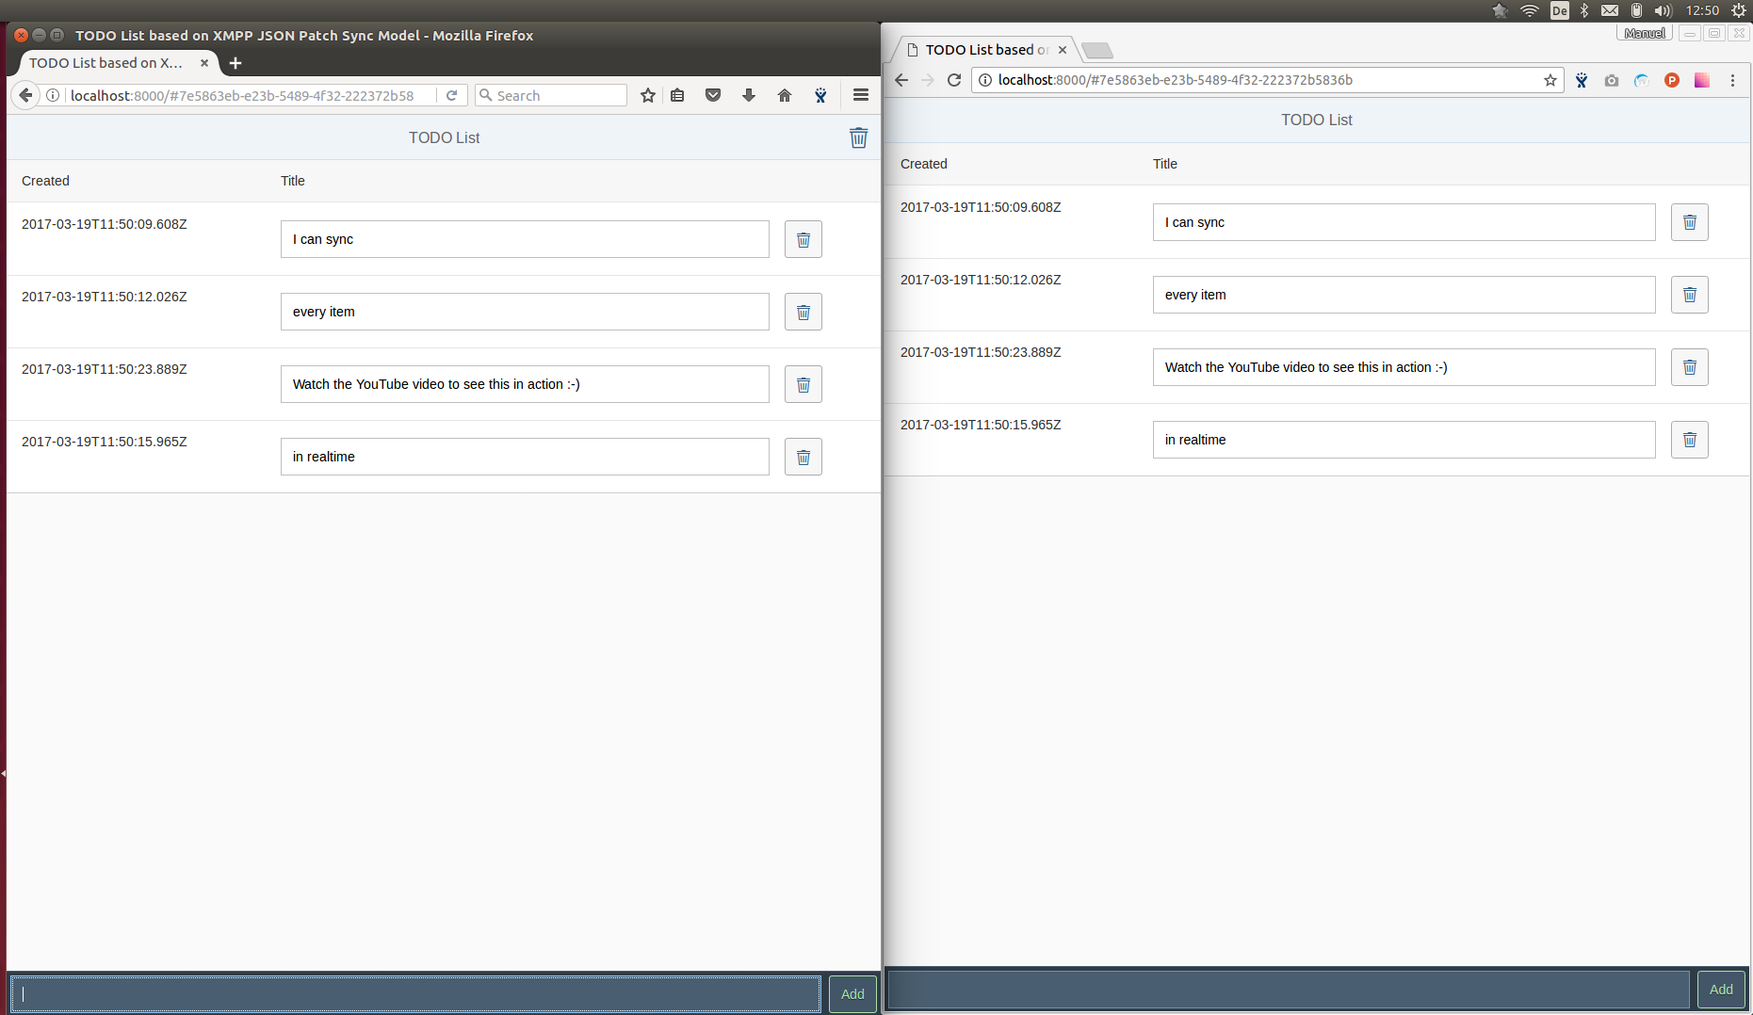Edit 'Watch the YouTube video' title in Chrome

1404,367
